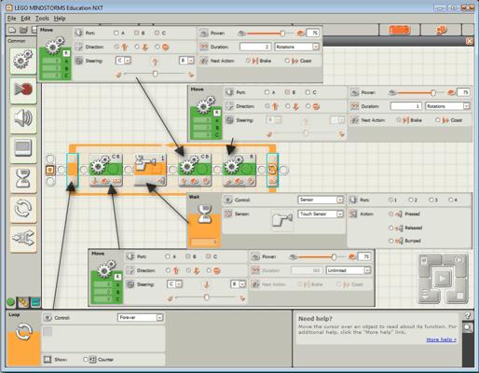The height and width of the screenshot is (373, 479).
Task: Select the Sound block speaker icon
Action: (23, 119)
